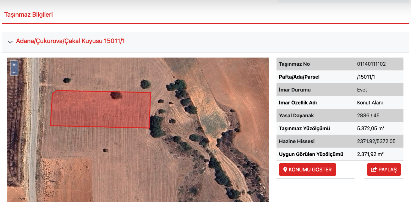Click the Yasal Dayanak value 2886 / 45

tap(368, 115)
